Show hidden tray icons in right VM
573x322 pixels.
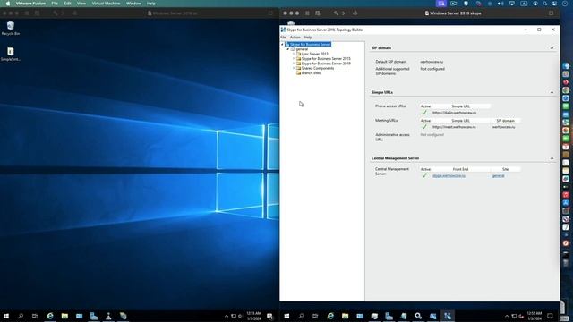click(507, 316)
